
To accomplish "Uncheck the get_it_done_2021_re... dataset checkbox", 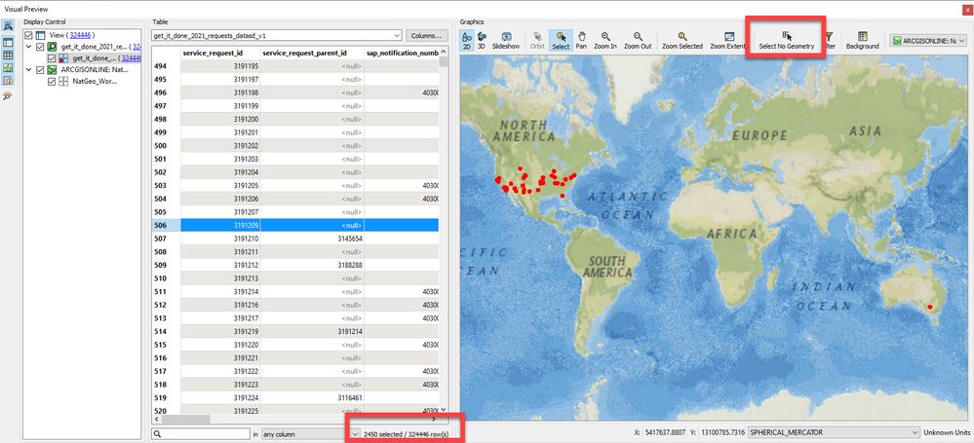I will tap(40, 47).
